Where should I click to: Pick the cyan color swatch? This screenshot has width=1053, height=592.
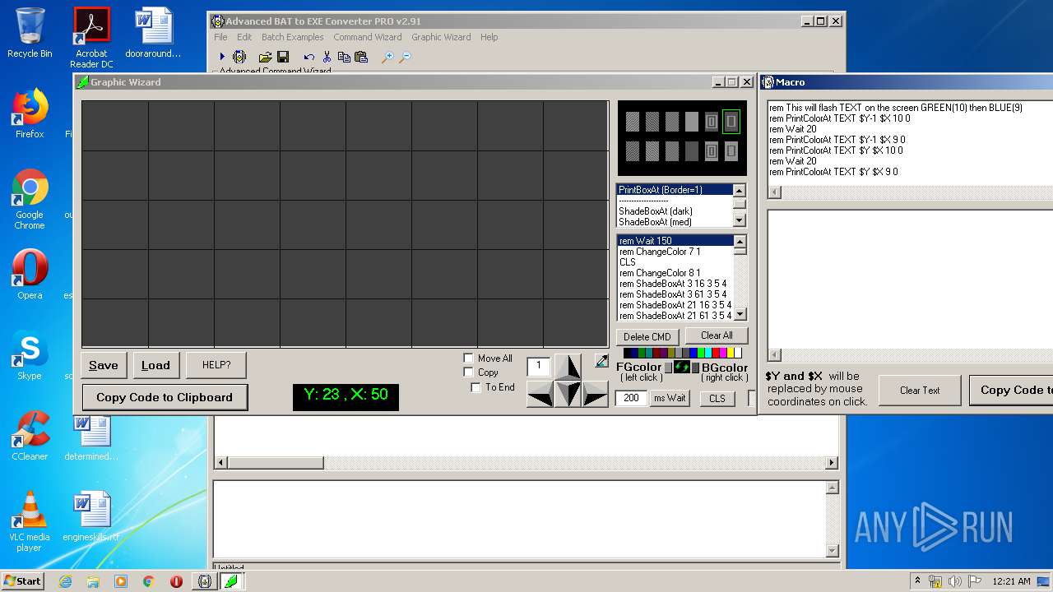tap(708, 353)
